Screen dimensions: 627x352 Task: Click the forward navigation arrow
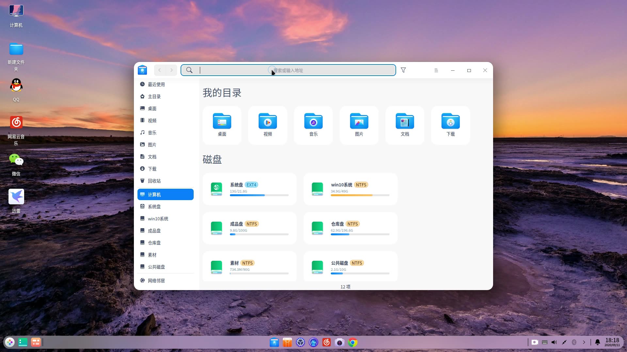(171, 70)
